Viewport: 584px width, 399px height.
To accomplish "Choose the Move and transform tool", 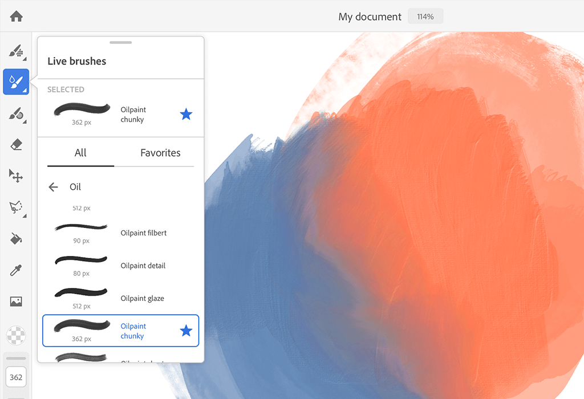I will click(x=16, y=176).
